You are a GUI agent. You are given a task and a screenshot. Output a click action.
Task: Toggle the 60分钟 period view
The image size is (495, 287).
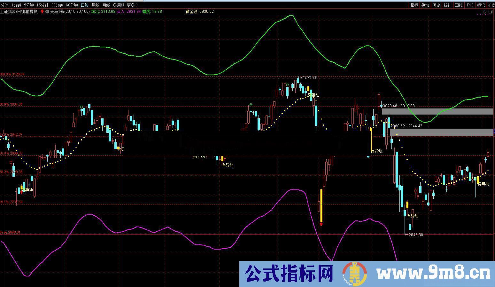(72, 5)
